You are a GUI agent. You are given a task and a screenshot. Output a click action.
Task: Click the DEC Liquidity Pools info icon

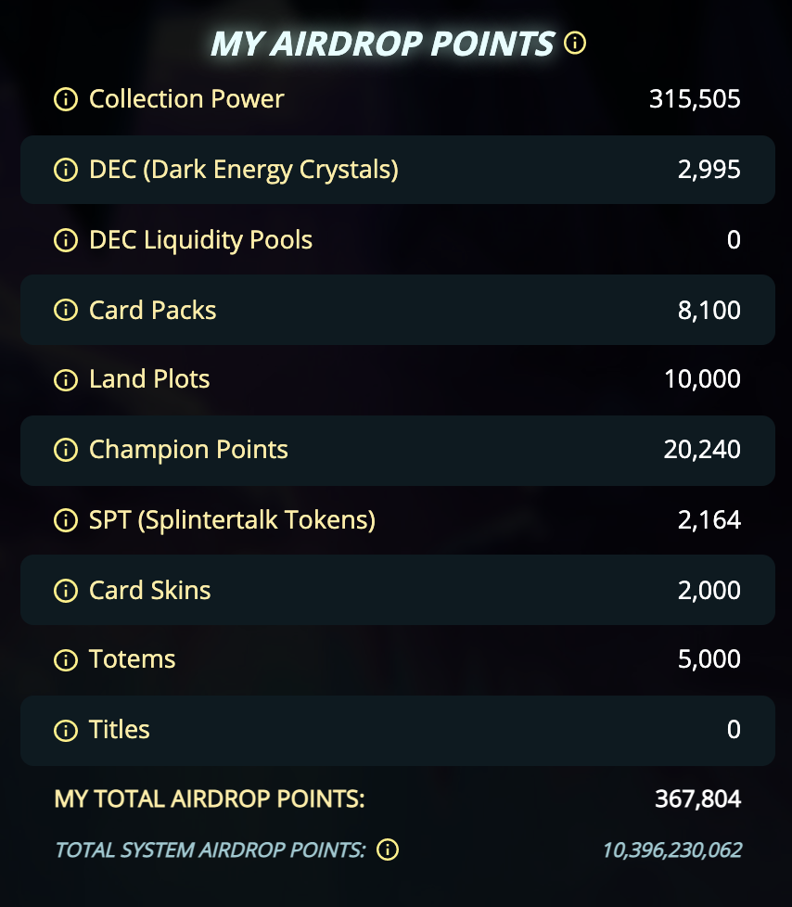coord(66,240)
